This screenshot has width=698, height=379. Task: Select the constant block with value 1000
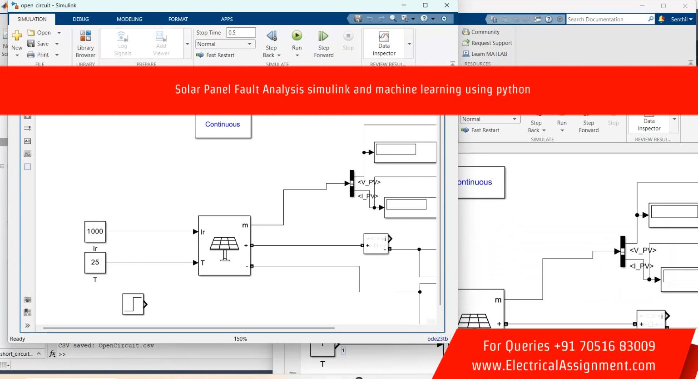pyautogui.click(x=95, y=232)
